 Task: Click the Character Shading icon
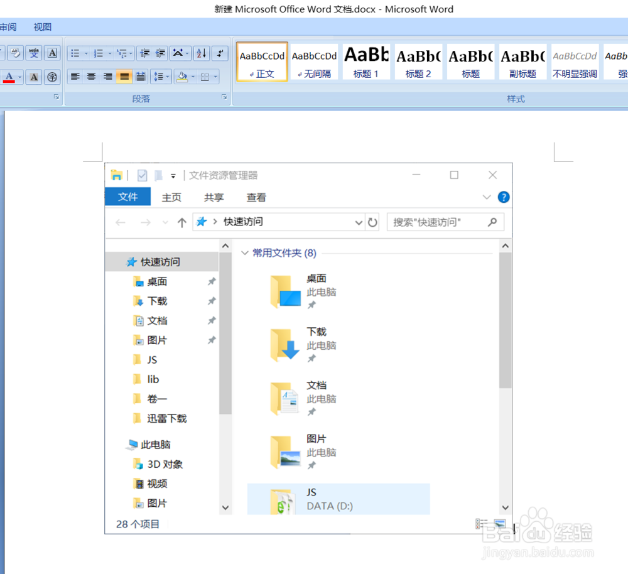click(34, 77)
